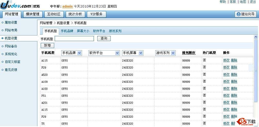The height and width of the screenshot is (127, 259).
Task: Open the 地图 link
Action: click(243, 2)
